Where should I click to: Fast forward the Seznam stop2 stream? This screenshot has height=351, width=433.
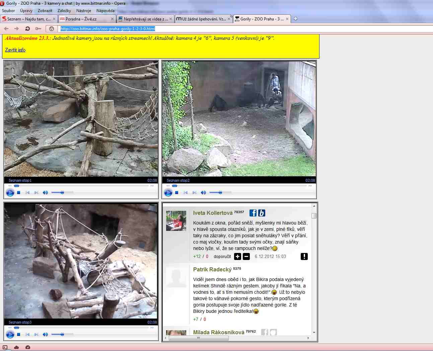click(x=310, y=186)
